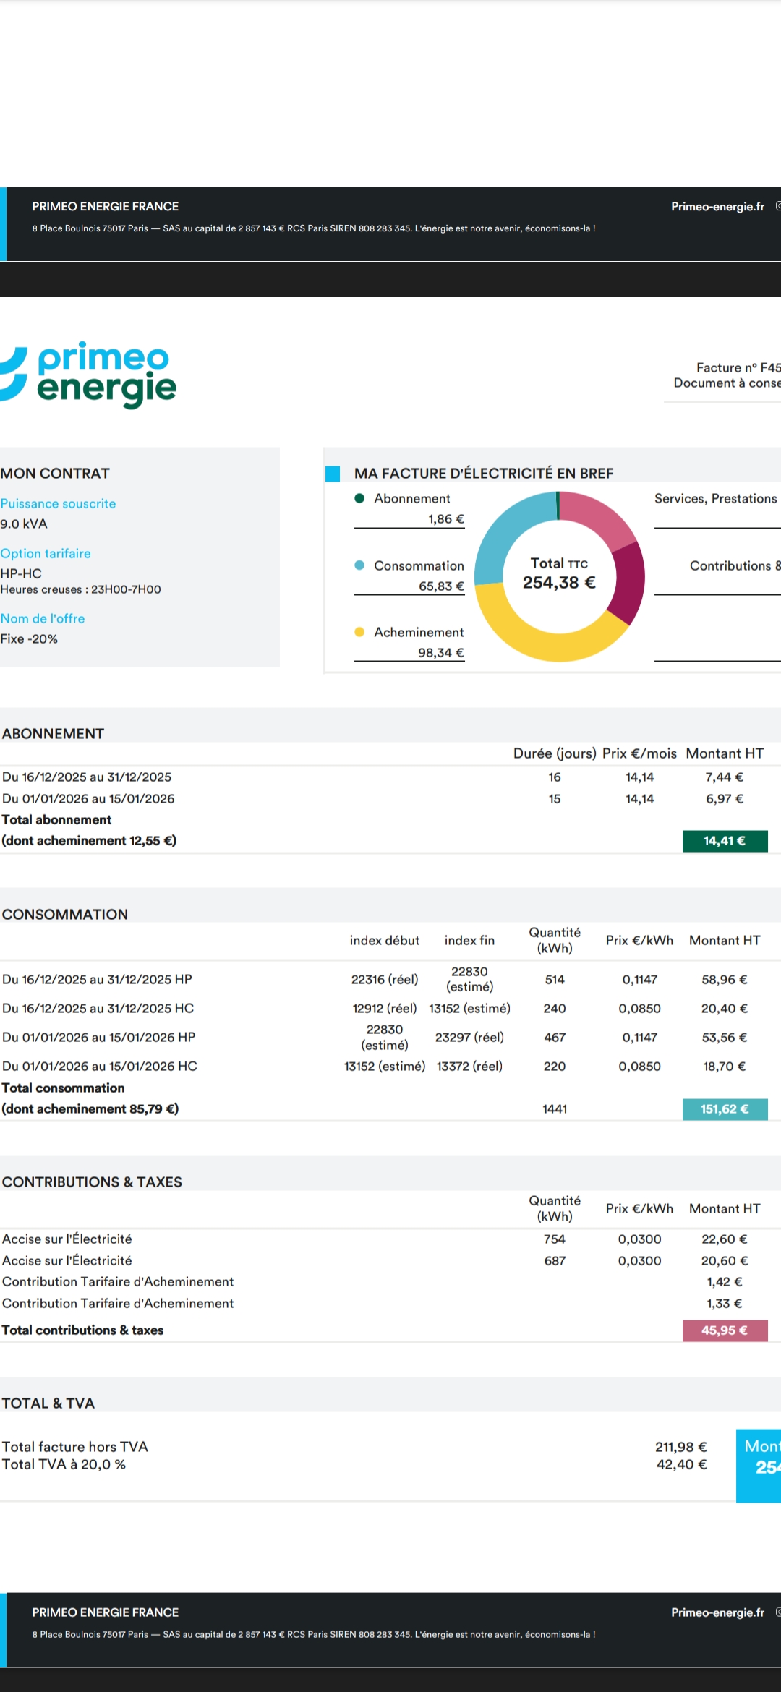Select the blue Consommation legend dot
This screenshot has width=781, height=1692.
point(359,565)
